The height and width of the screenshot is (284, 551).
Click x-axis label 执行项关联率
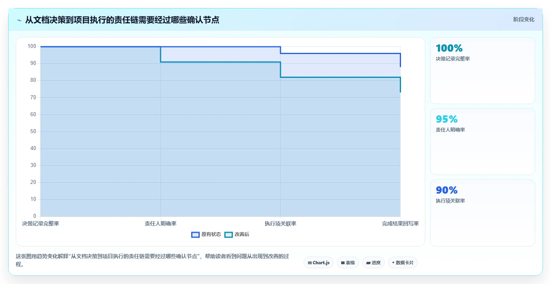[281, 223]
